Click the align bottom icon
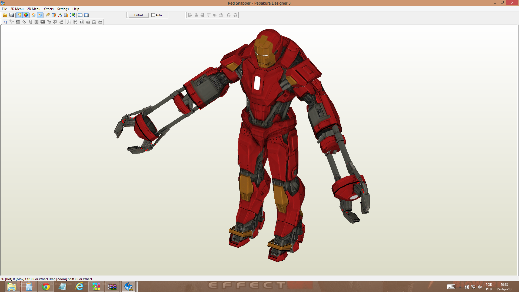 (221, 15)
